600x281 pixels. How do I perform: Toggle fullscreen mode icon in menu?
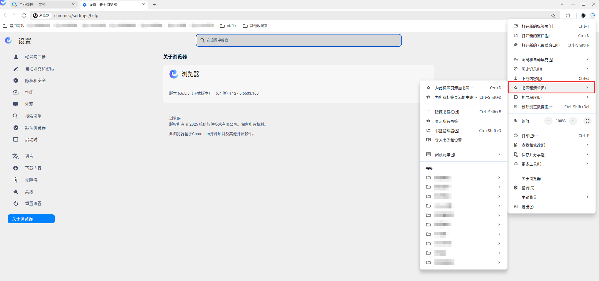click(x=588, y=121)
